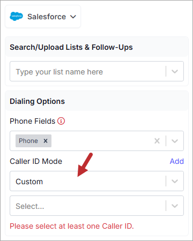
Task: Open the Select... caller ID dropdown arrow
Action: click(x=175, y=206)
